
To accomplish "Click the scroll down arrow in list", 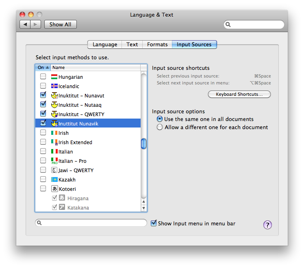I will [x=143, y=208].
